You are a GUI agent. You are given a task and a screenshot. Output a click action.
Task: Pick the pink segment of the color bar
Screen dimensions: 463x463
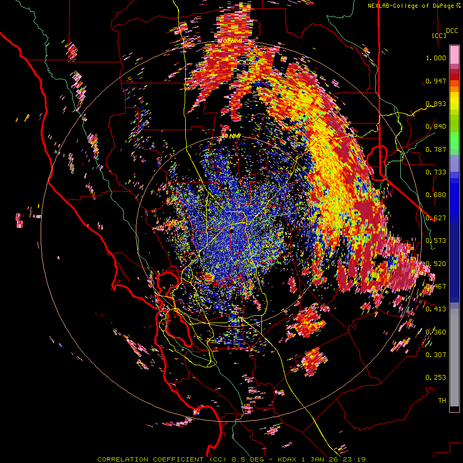[x=454, y=55]
